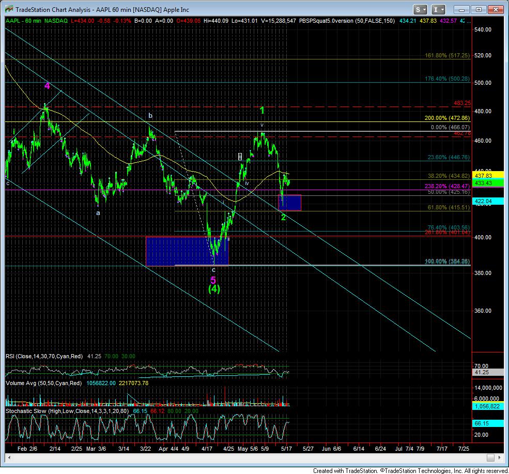Maximize the Chart Analysis window

click(x=478, y=10)
